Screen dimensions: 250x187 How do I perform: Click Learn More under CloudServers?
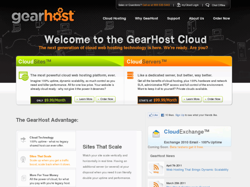click(x=192, y=99)
